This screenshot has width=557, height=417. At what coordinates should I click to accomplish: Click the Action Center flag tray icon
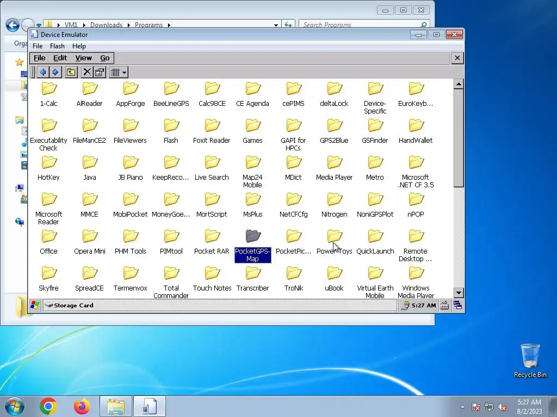pos(476,407)
